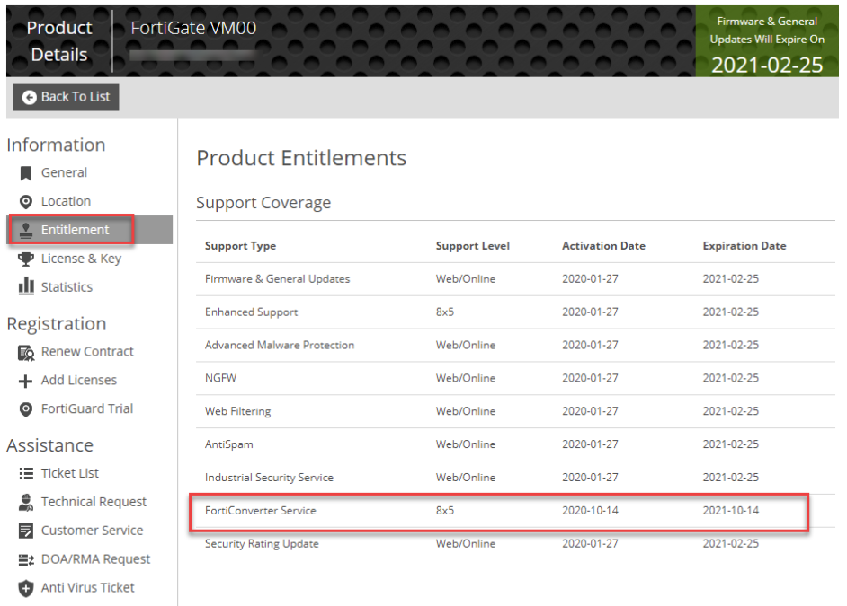Click the License & Key trophy icon
The image size is (847, 606).
(x=25, y=259)
